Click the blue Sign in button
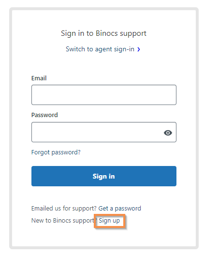Image resolution: width=204 pixels, height=256 pixels. [x=104, y=176]
